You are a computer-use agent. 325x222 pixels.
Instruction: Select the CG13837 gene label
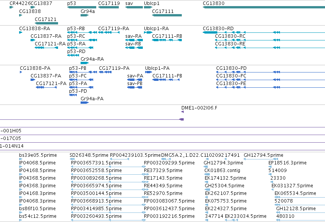[x=41, y=3]
